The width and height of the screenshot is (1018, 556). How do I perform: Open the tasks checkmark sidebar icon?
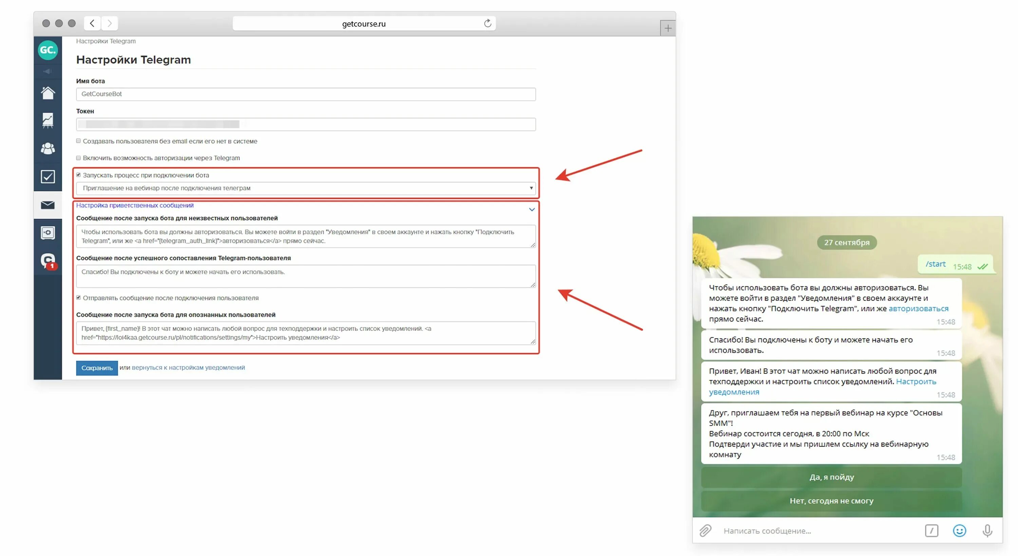point(48,177)
